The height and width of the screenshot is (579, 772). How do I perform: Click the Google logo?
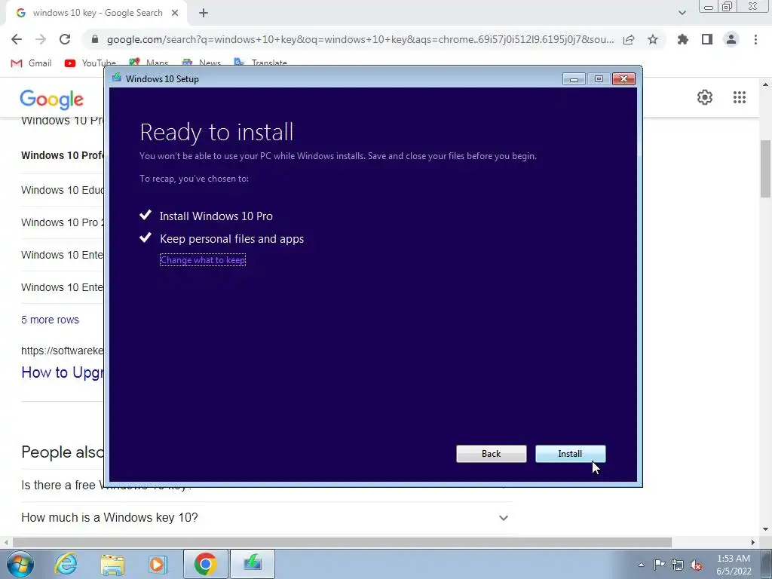click(52, 99)
